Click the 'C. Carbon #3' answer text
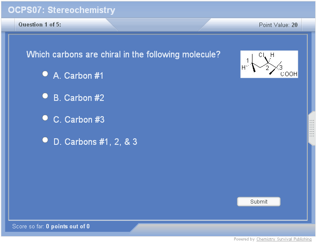Viewport: 317px width, 244px height. tap(79, 120)
